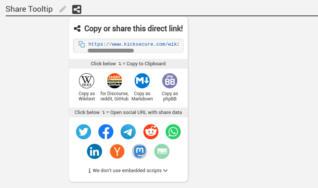Image resolution: width=318 pixels, height=188 pixels.
Task: Share via the Telegram icon
Action: tap(128, 132)
